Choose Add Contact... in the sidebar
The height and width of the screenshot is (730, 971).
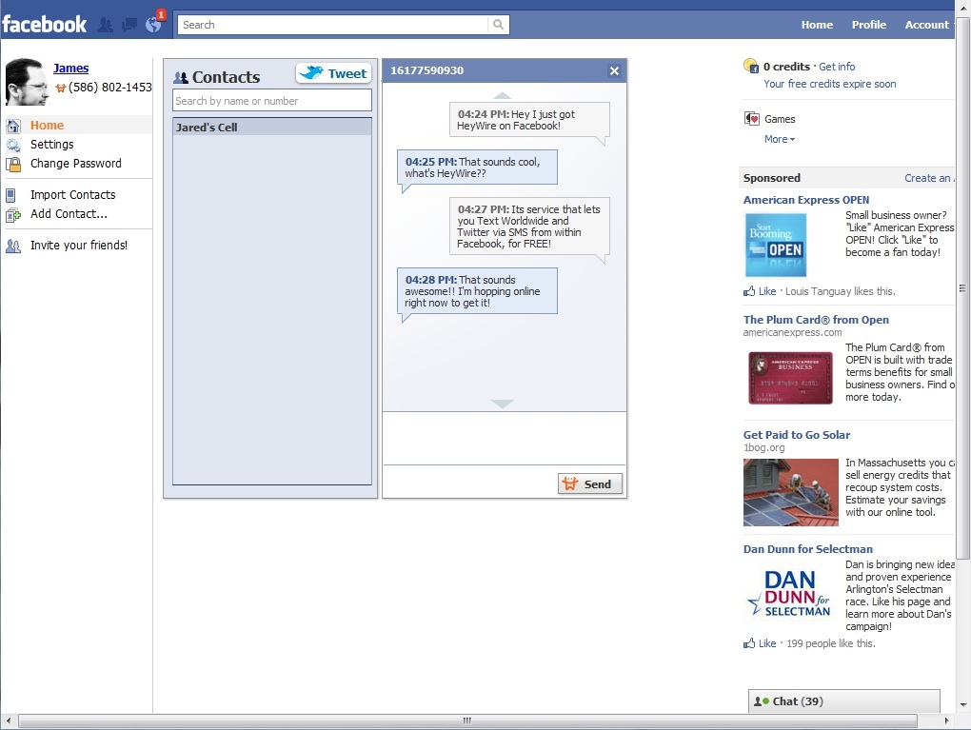pos(69,214)
